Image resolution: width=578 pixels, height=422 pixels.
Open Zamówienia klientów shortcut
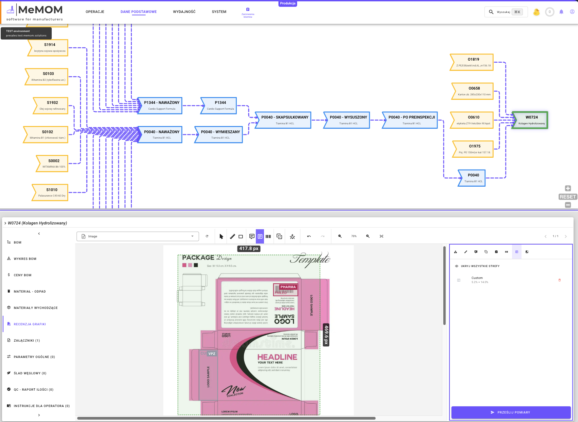tap(248, 13)
